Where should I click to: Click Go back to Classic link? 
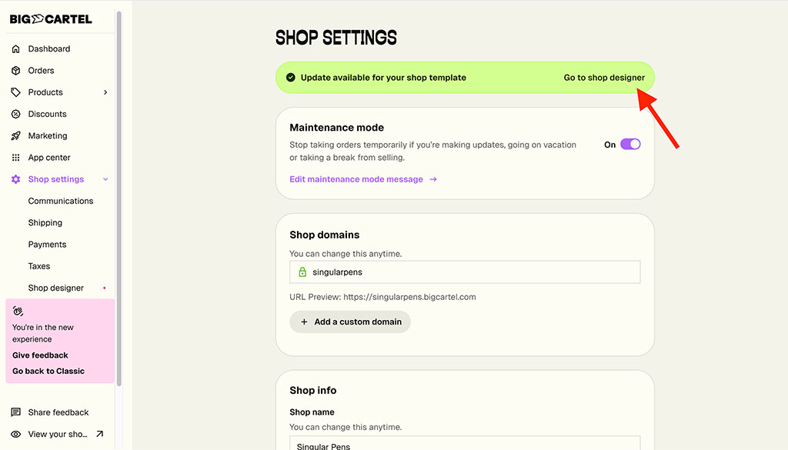(x=48, y=371)
